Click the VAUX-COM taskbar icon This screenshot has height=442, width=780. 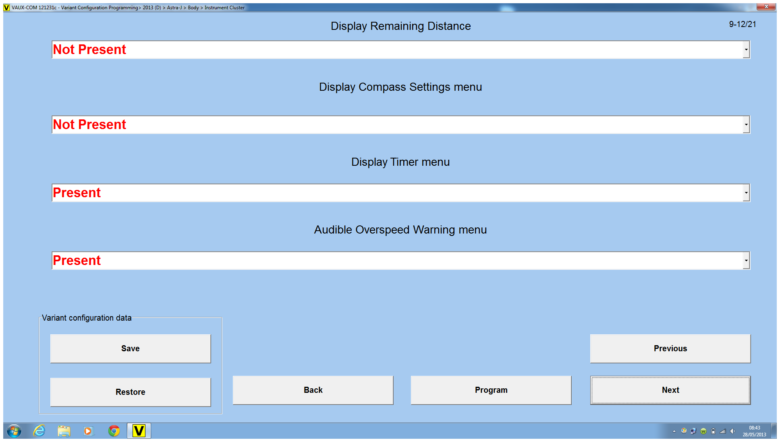pos(139,431)
